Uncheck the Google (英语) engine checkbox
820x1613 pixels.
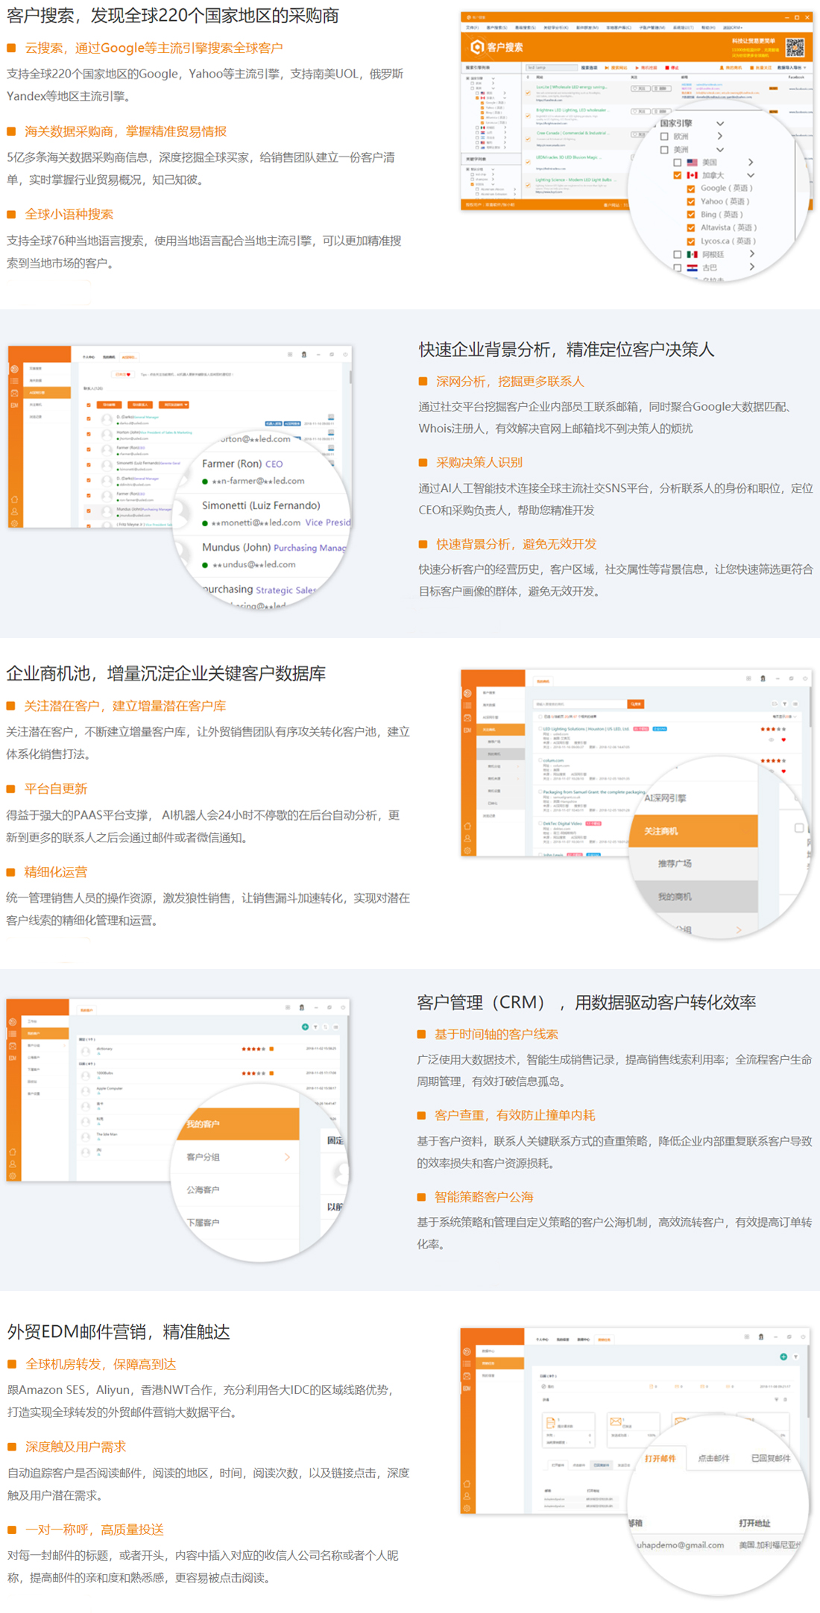click(x=691, y=189)
